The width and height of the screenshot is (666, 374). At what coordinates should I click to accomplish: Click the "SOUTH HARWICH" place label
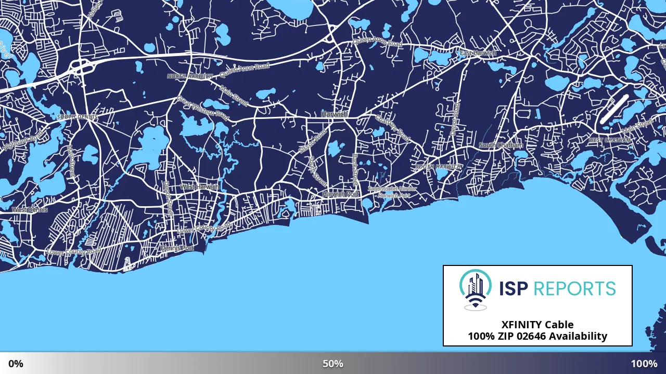coord(439,167)
